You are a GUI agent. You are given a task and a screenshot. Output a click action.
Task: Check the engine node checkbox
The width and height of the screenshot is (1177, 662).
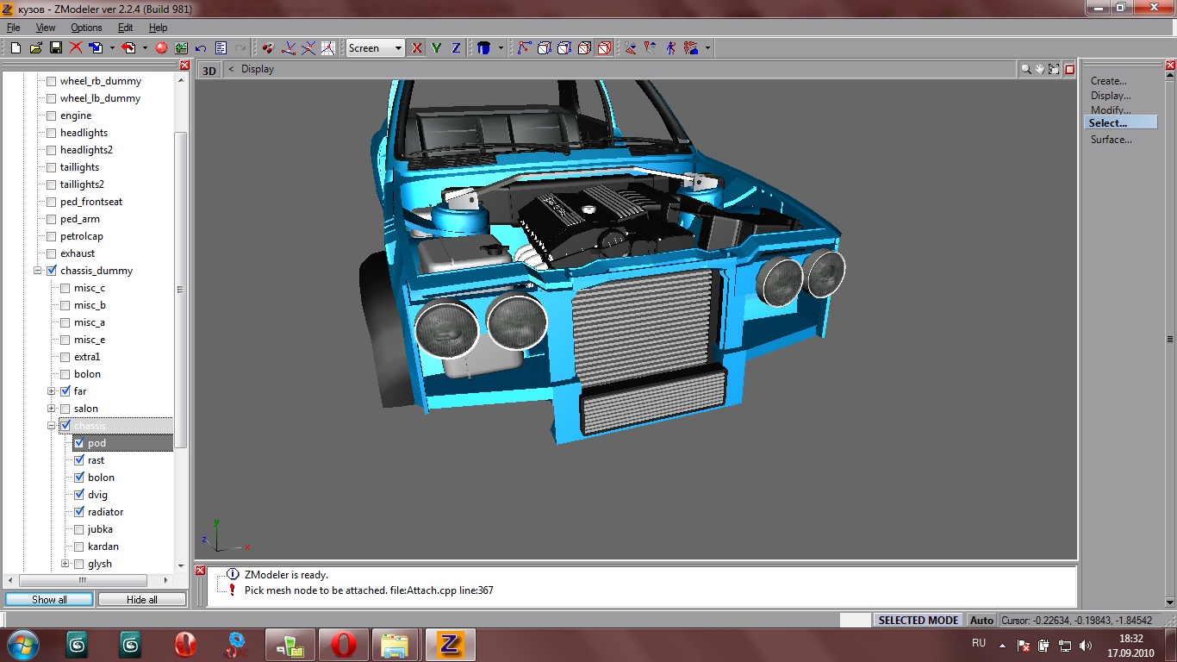52,116
